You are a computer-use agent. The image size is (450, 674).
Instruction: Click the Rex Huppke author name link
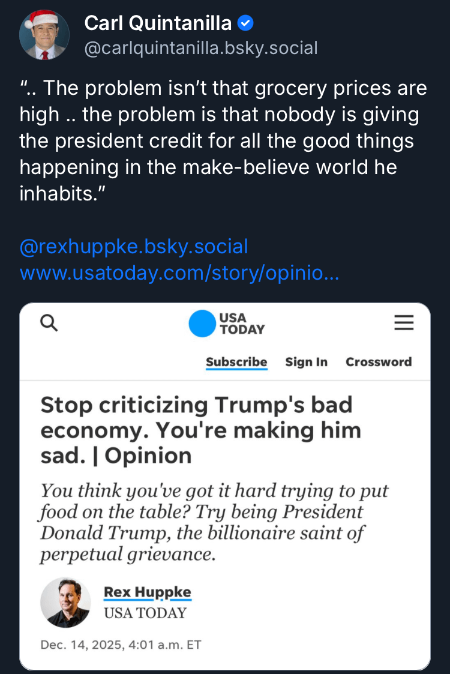coord(147,592)
